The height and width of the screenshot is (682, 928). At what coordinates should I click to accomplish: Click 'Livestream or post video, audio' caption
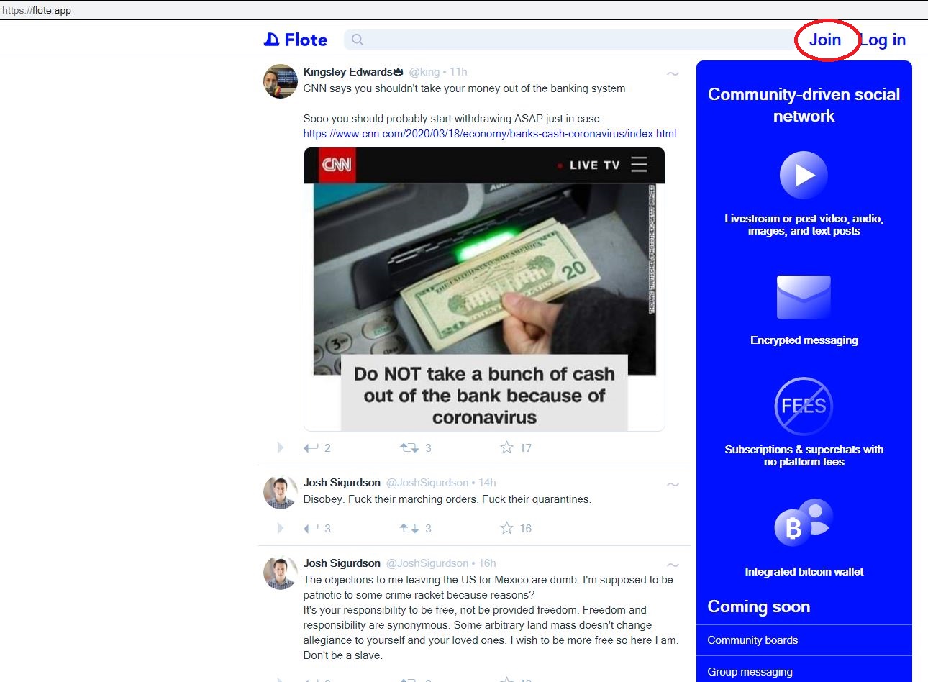click(x=804, y=224)
